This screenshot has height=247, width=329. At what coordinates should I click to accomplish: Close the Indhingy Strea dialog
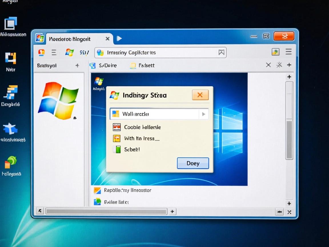click(200, 95)
